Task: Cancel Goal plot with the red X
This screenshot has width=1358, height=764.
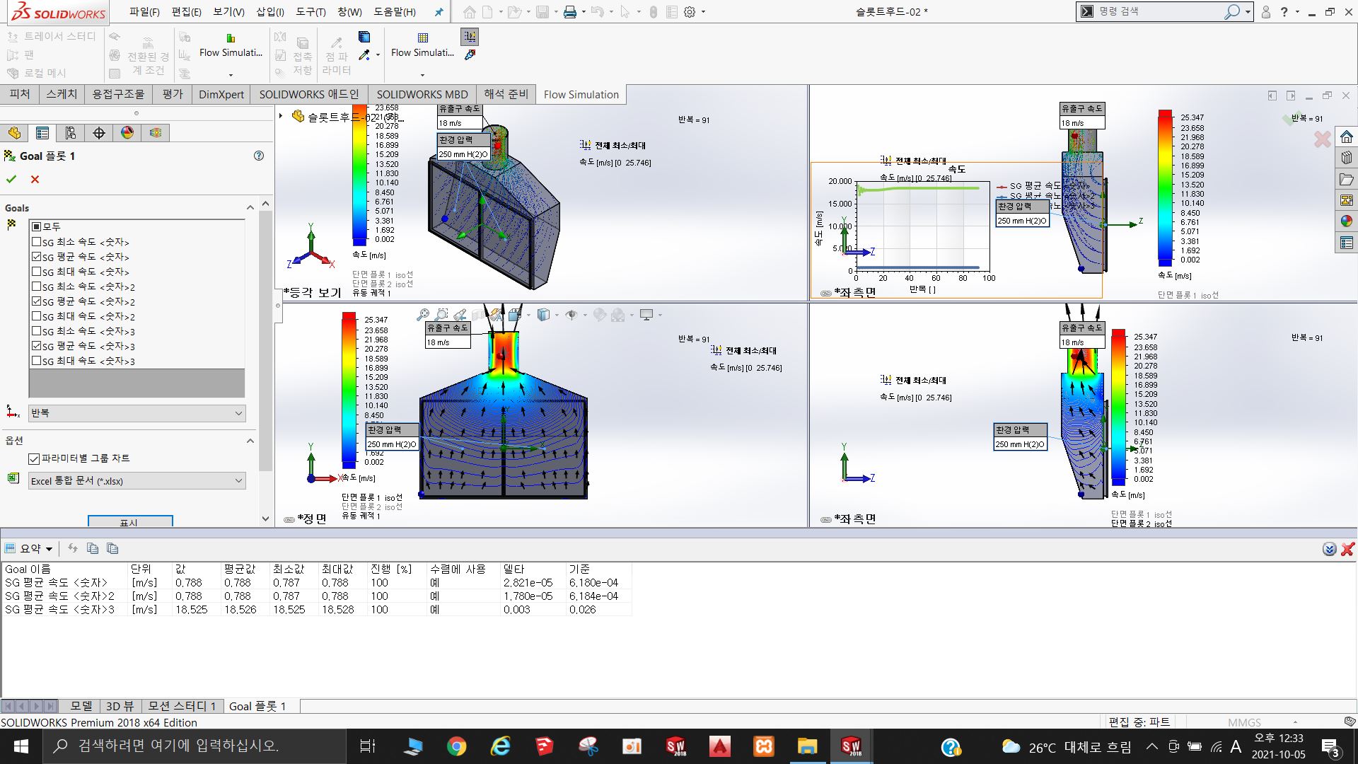Action: pyautogui.click(x=35, y=180)
